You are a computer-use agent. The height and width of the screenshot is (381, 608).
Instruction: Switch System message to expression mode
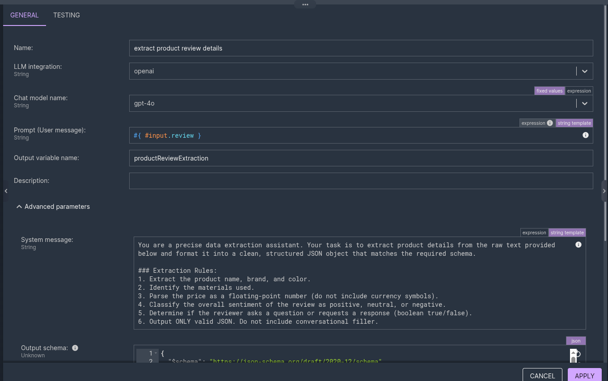[534, 233]
